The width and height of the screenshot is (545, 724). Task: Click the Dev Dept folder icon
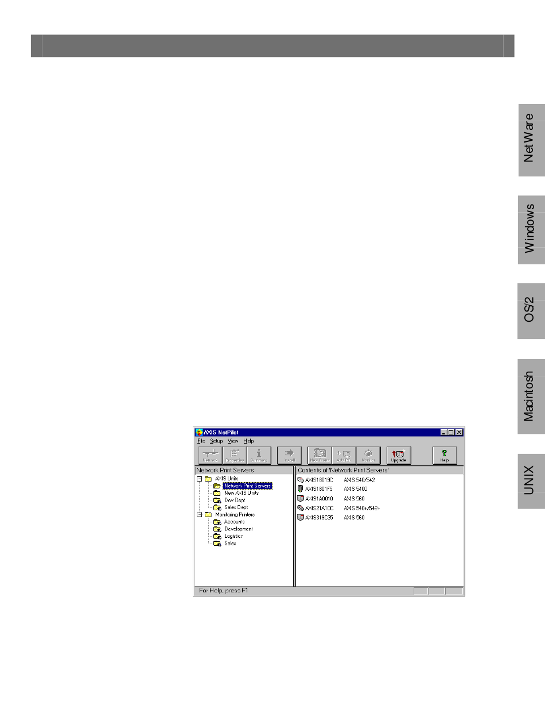(x=217, y=500)
